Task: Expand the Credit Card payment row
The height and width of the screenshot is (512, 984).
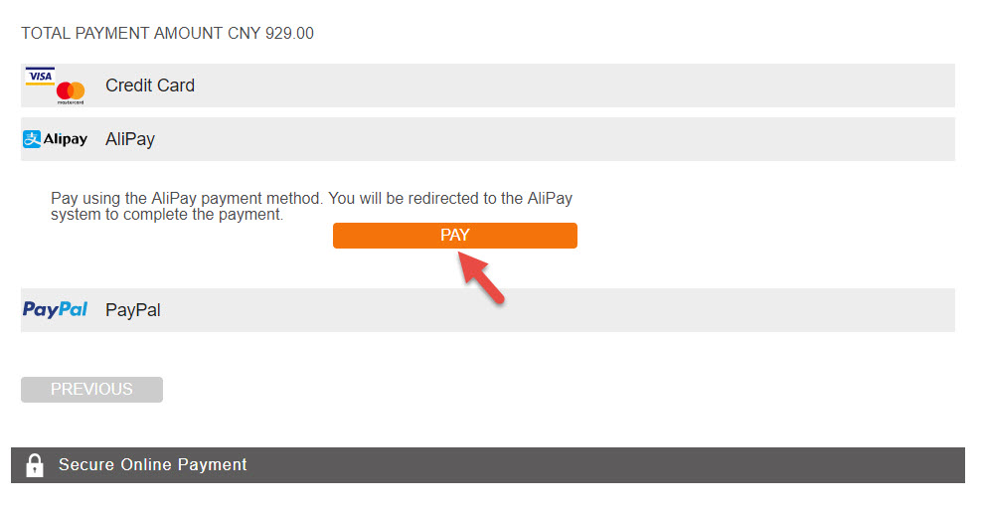Action: coord(488,85)
